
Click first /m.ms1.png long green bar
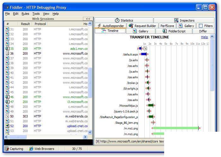pos(176,128)
